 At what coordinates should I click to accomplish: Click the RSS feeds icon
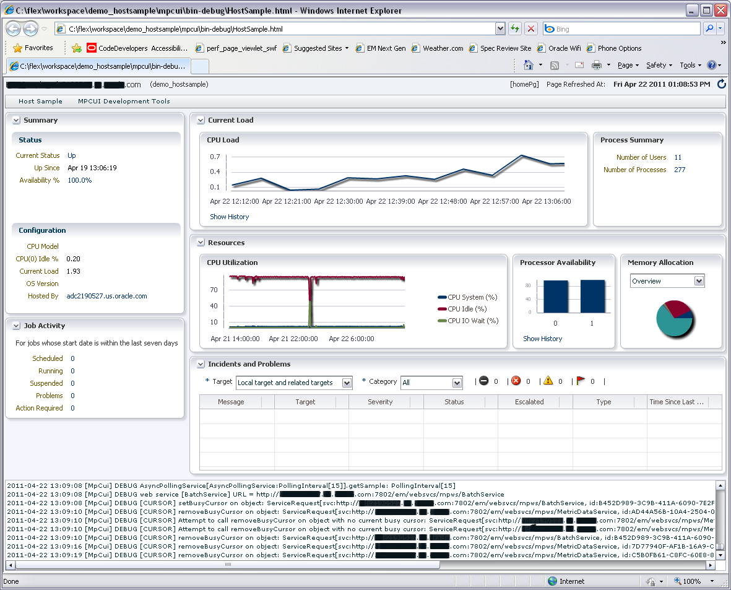click(x=555, y=65)
